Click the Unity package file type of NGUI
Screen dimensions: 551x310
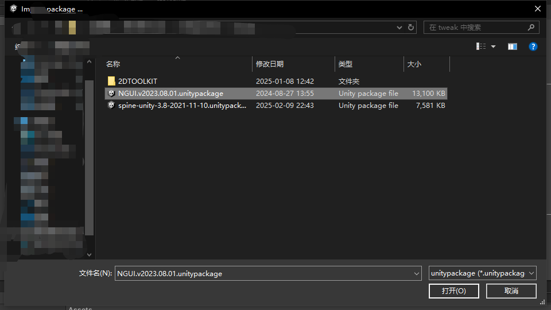pos(368,94)
